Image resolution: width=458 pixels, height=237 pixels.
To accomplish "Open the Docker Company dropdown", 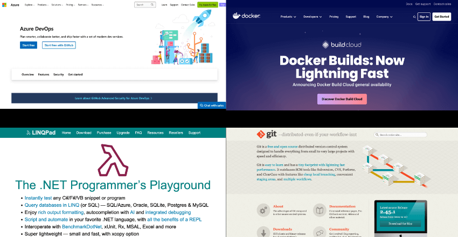I will pos(384,17).
